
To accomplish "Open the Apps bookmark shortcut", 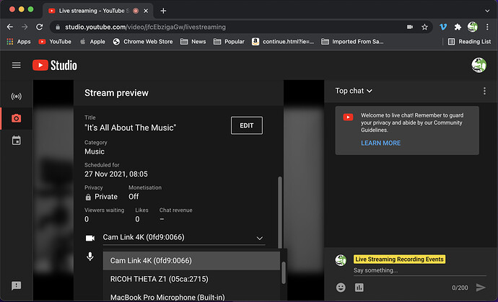I will click(19, 42).
